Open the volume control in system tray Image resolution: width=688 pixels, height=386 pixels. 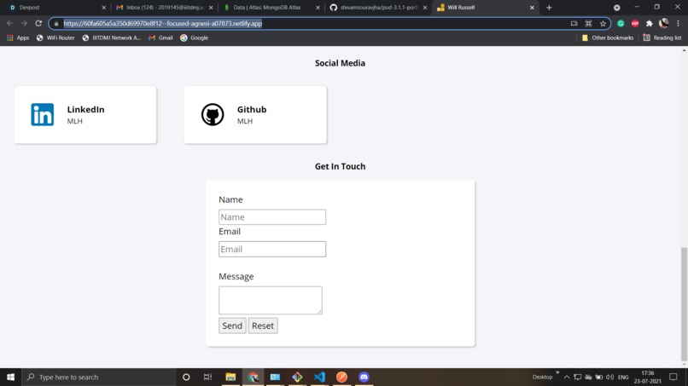tap(610, 377)
